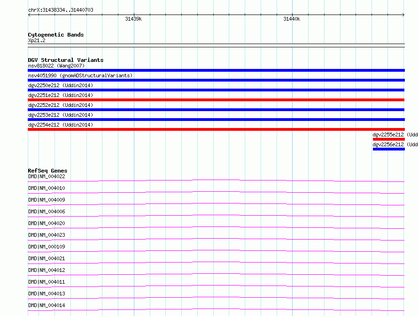Image resolution: width=418 pixels, height=316 pixels.
Task: Open the nsv818022 (Wang2007) variant label
Action: 56,66
